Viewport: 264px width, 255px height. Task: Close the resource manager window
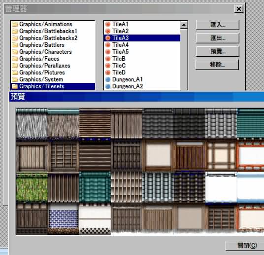pyautogui.click(x=239, y=9)
